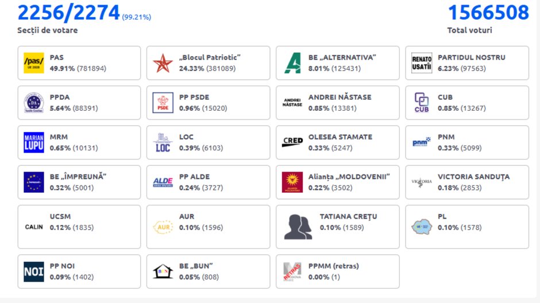Click the BE BUN house logo
Viewport: 540px width, 303px height.
163,271
